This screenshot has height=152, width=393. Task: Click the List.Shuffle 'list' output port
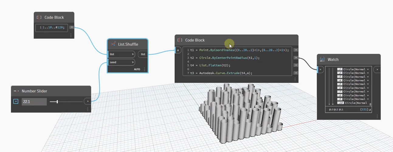[x=143, y=54]
